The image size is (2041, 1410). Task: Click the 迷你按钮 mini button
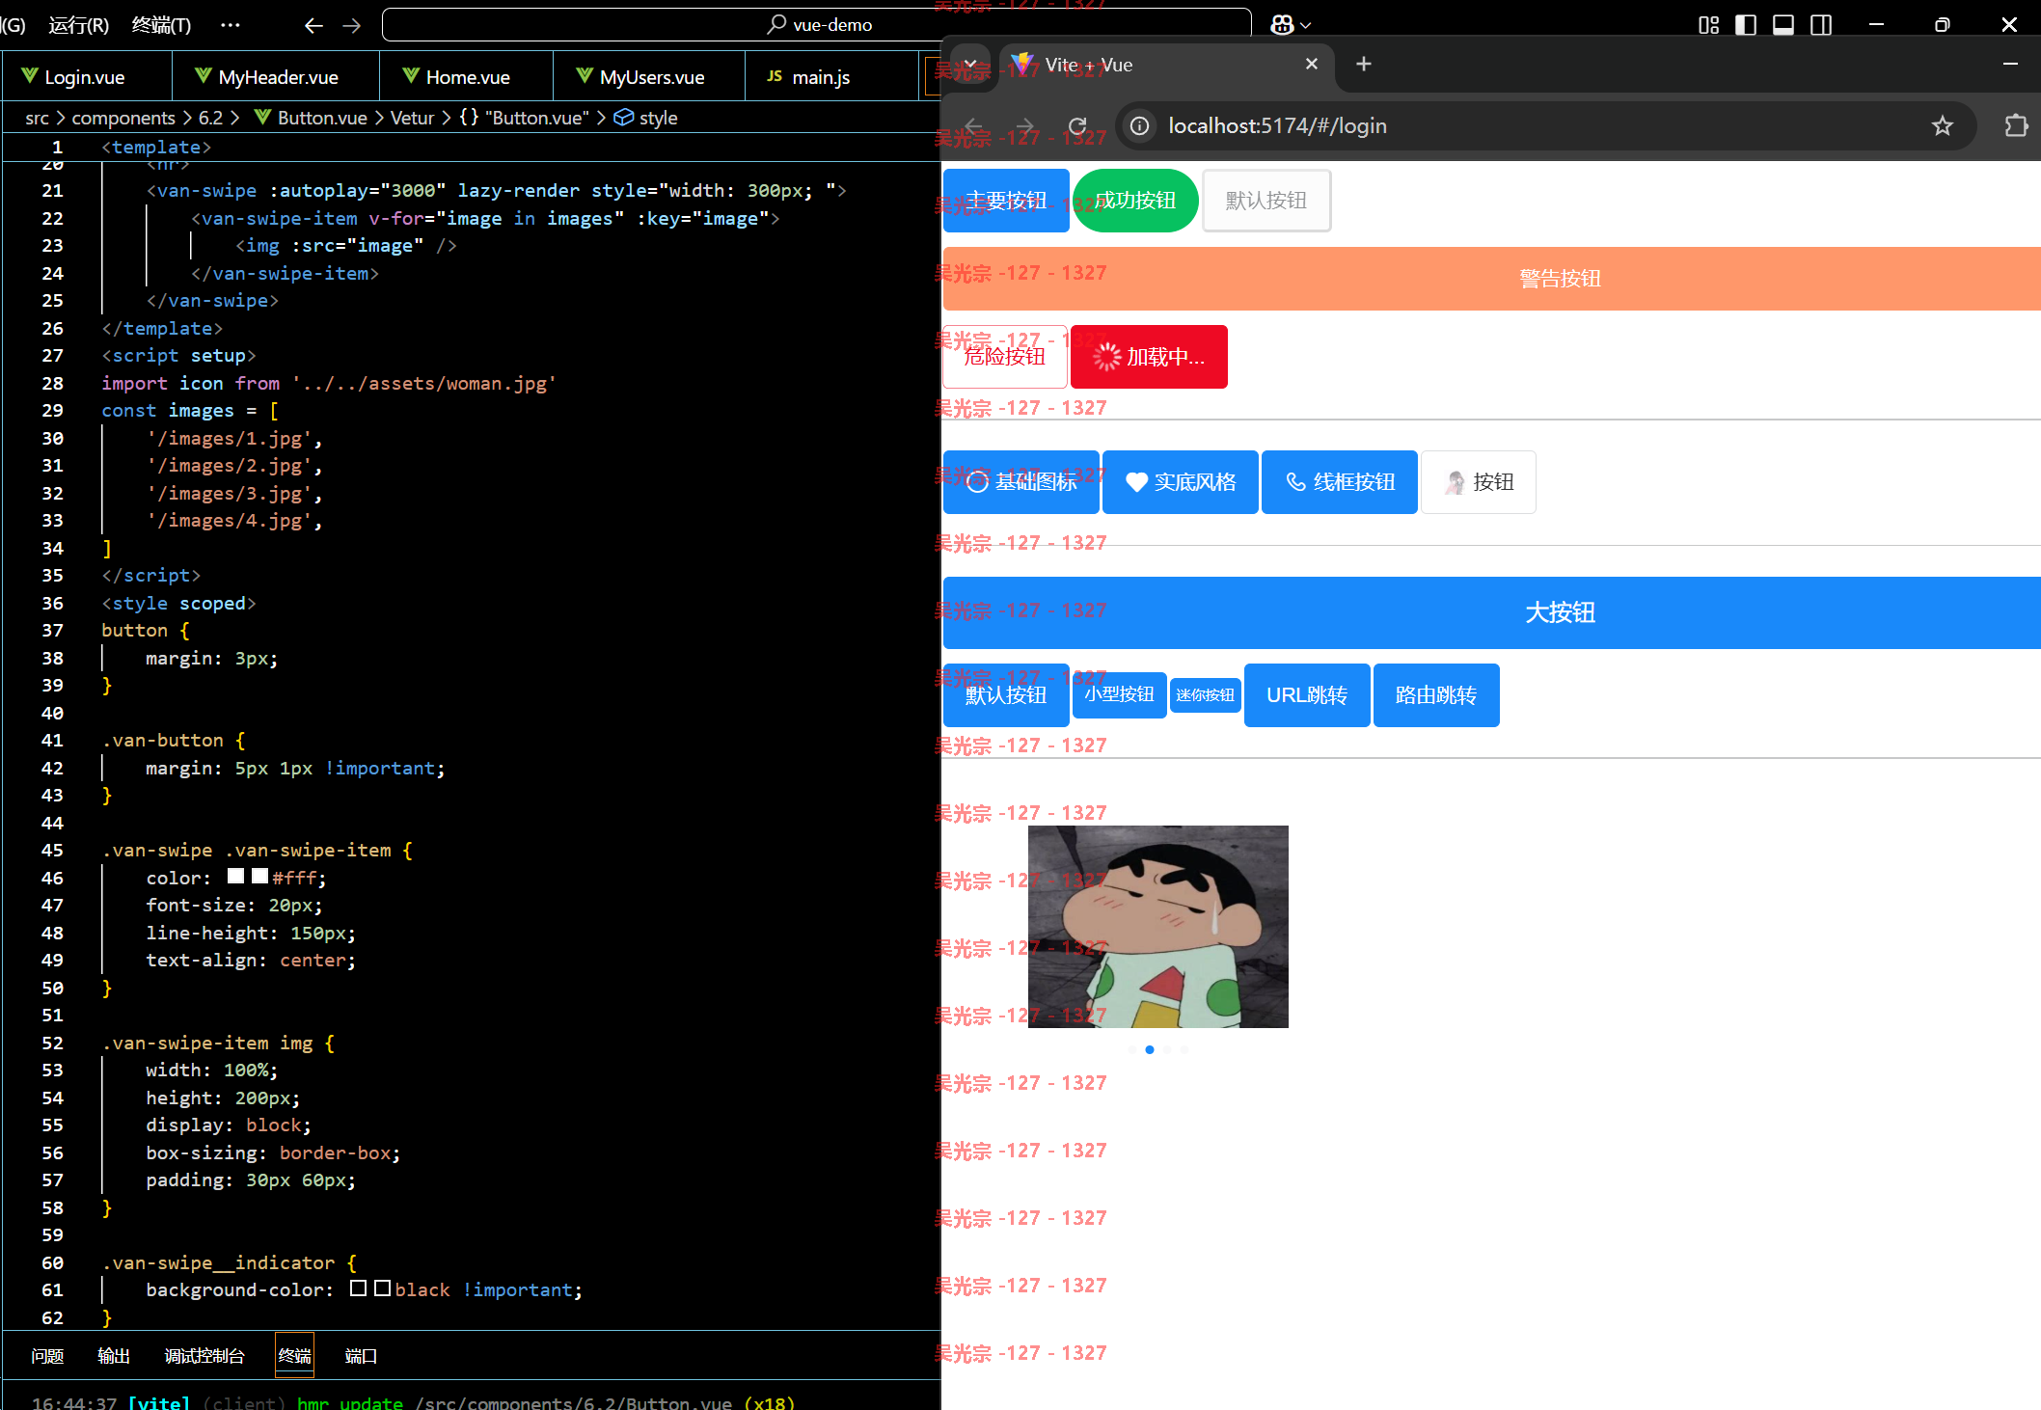[1205, 695]
